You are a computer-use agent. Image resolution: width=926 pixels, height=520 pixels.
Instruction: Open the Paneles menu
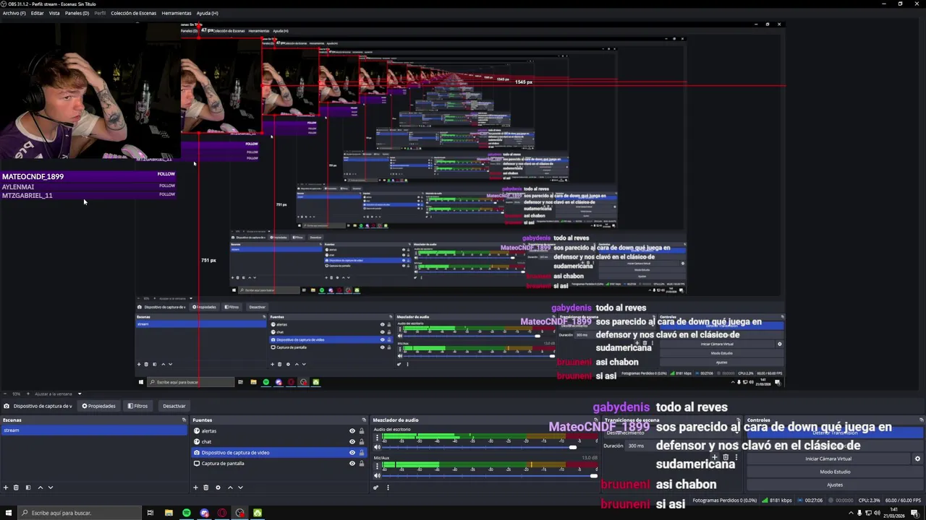[x=77, y=13]
